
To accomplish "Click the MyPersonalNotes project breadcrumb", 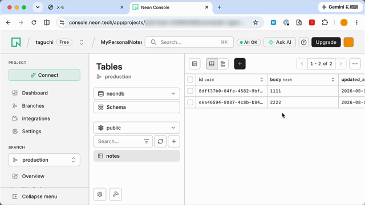I will pos(121,42).
